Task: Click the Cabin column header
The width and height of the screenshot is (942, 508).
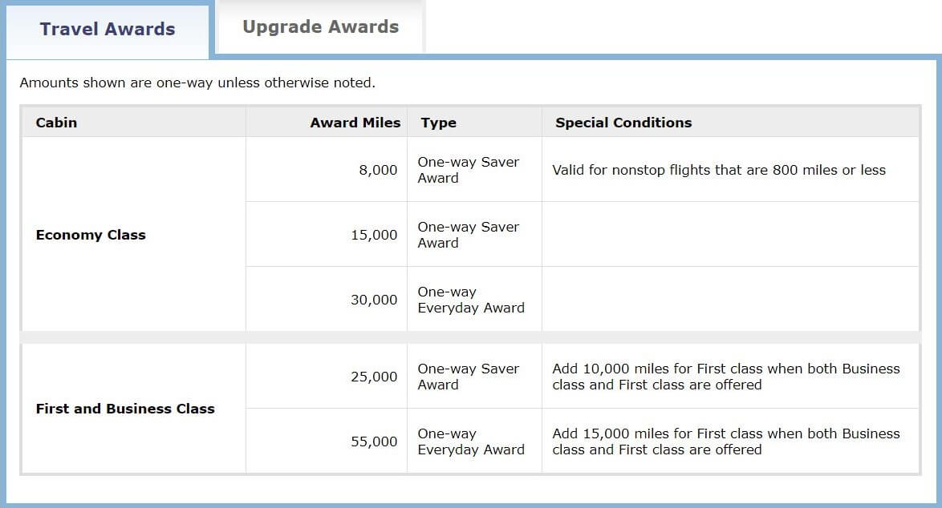Action: (x=56, y=123)
